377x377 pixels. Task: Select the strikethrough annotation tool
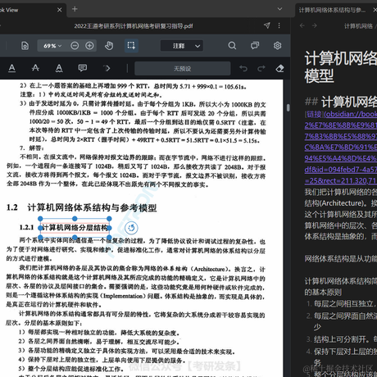tap(35, 68)
